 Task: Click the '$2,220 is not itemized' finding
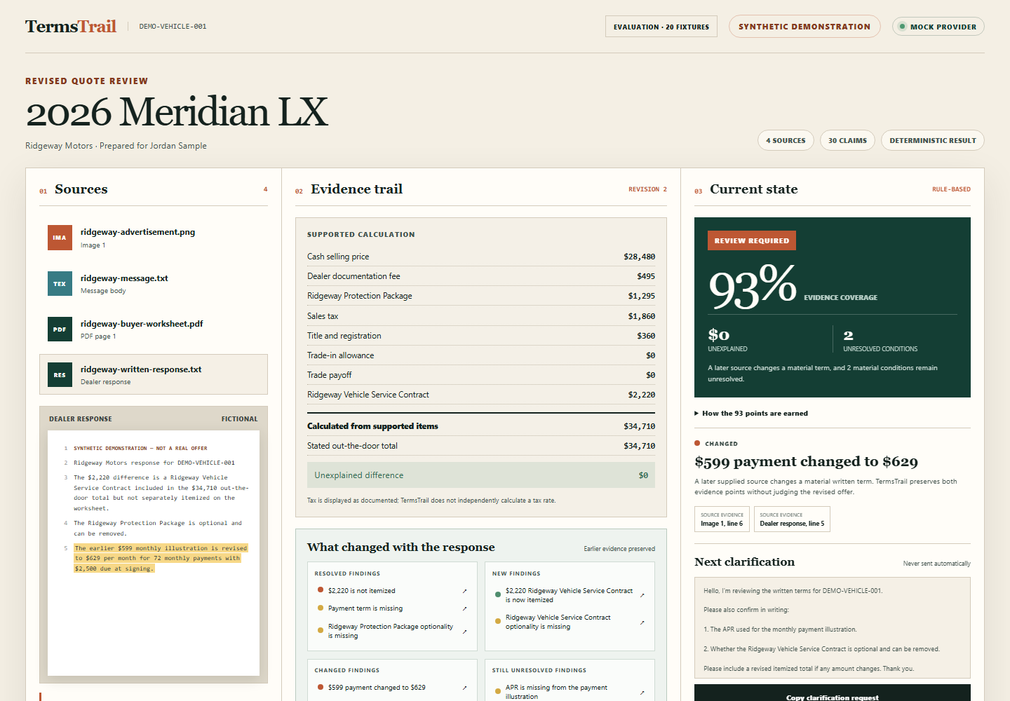click(393, 591)
